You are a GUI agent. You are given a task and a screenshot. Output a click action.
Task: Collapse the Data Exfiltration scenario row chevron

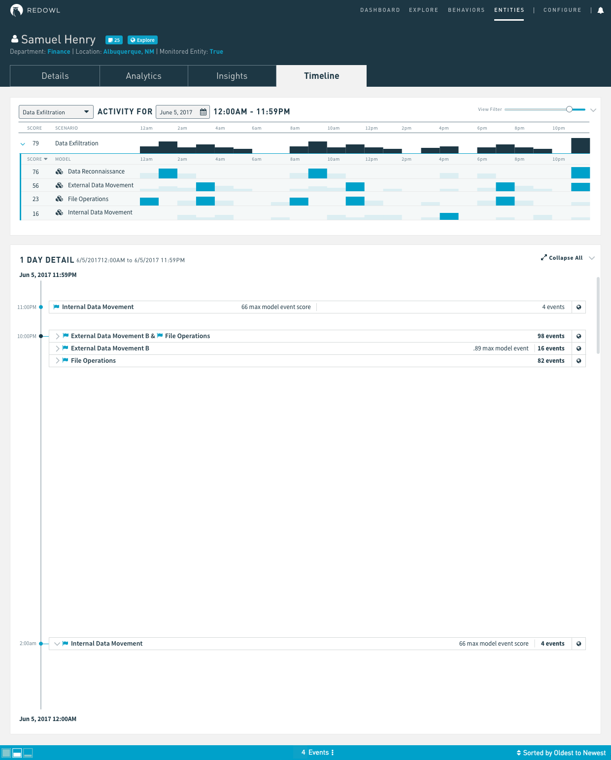pos(23,144)
